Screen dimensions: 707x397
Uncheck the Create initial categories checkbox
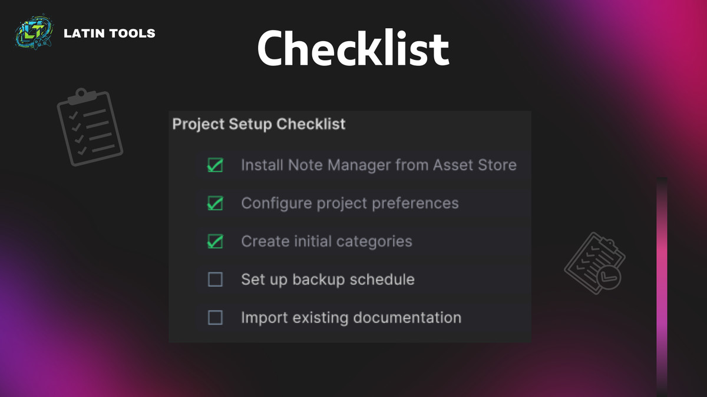(215, 241)
